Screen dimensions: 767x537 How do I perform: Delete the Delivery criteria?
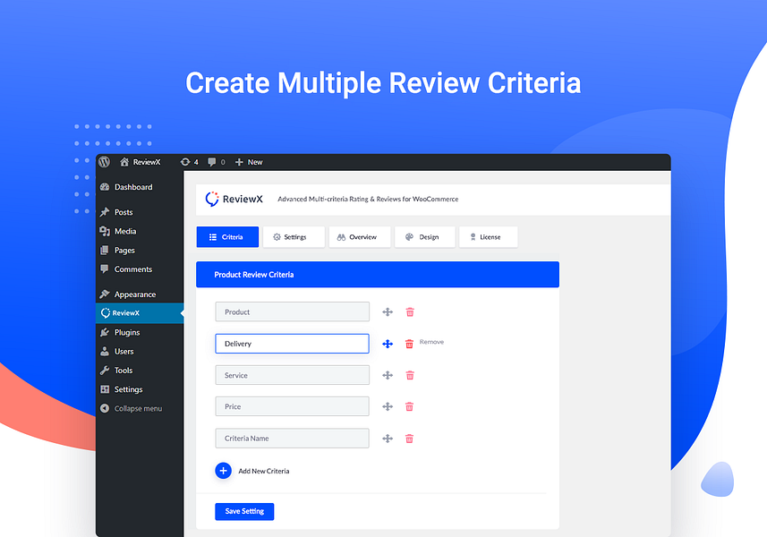tap(409, 344)
